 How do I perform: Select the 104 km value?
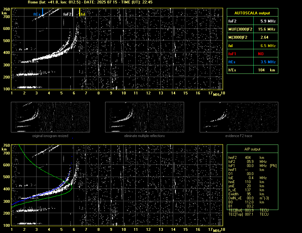266,70
